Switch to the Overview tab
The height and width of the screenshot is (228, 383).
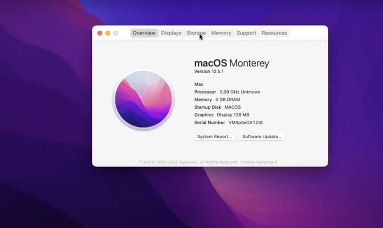144,33
